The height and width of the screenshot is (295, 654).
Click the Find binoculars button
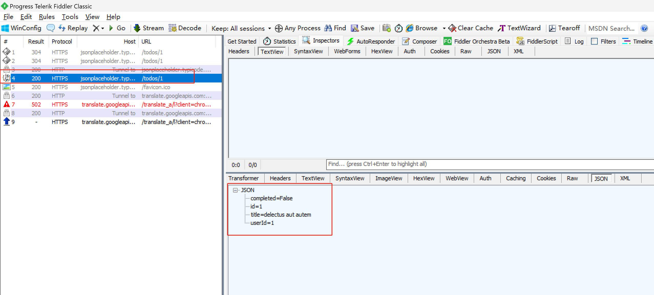[335, 28]
